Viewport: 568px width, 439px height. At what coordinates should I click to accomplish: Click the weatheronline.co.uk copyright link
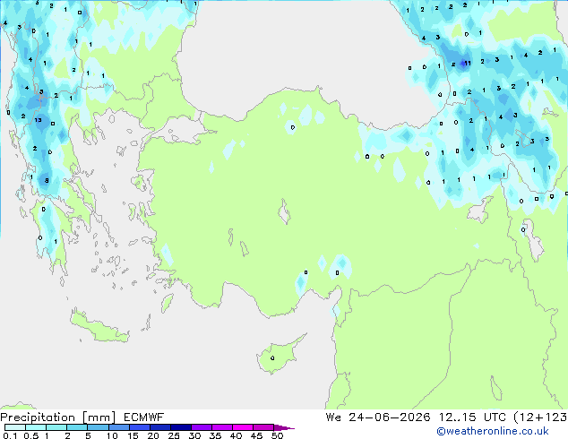click(493, 431)
